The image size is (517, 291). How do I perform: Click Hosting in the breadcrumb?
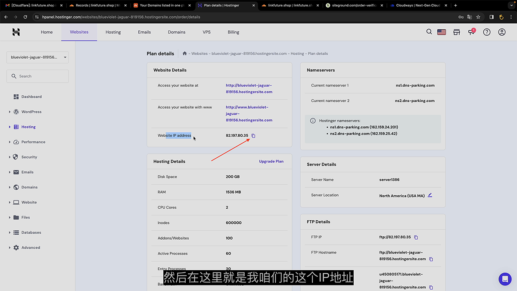(297, 53)
